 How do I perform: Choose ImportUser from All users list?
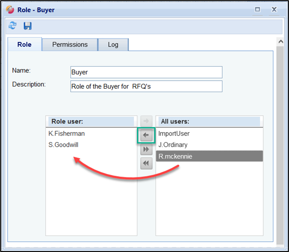pos(174,134)
